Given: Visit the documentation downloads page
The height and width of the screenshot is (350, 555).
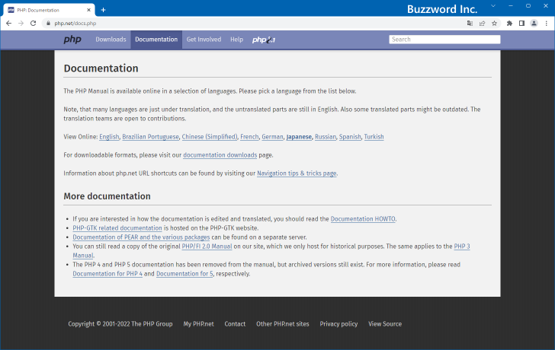Looking at the screenshot, I should tap(220, 155).
